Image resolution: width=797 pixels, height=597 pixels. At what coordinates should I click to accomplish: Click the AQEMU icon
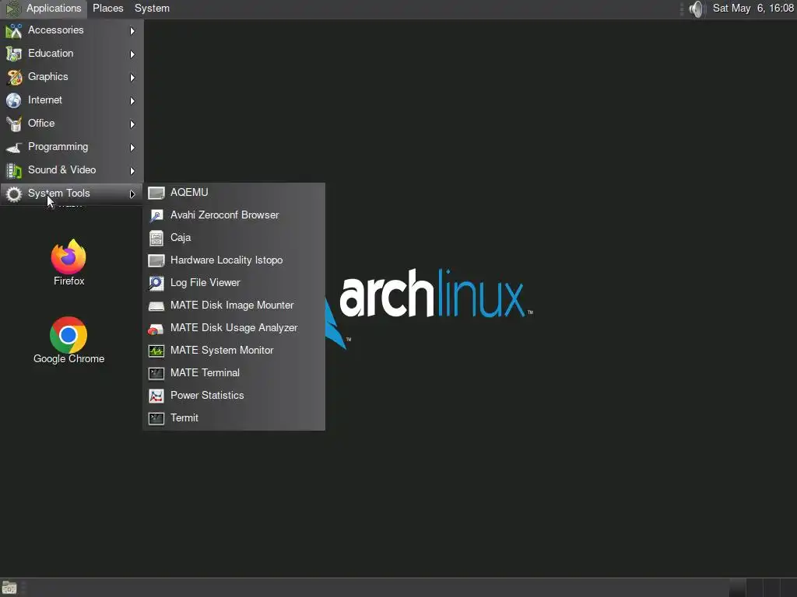click(156, 193)
